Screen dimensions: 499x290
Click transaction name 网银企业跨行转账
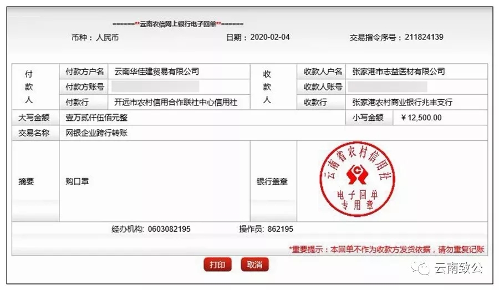[x=96, y=133]
